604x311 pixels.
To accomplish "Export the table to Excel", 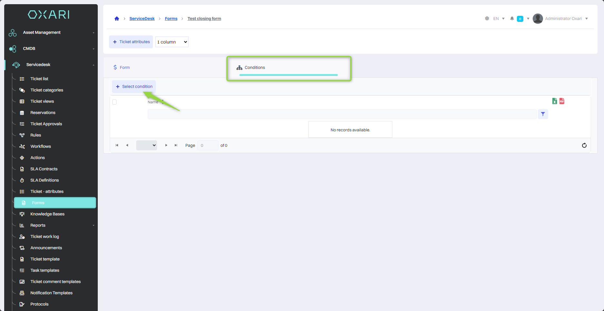I will (554, 101).
